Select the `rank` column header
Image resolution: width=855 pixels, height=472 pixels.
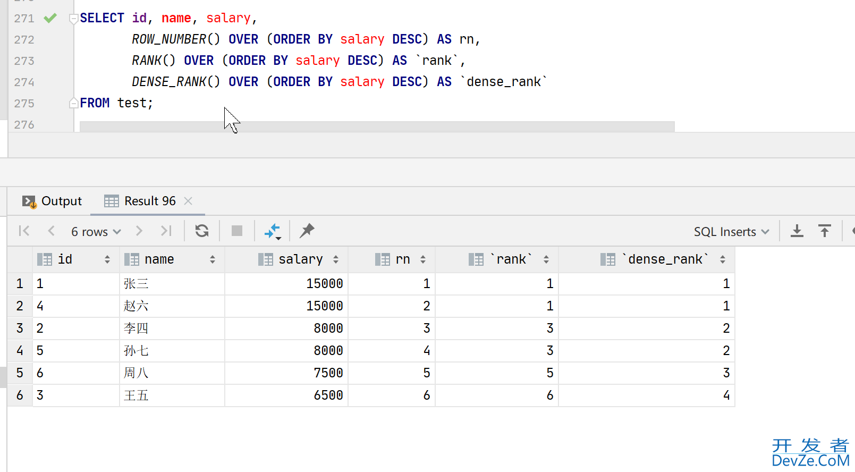497,259
